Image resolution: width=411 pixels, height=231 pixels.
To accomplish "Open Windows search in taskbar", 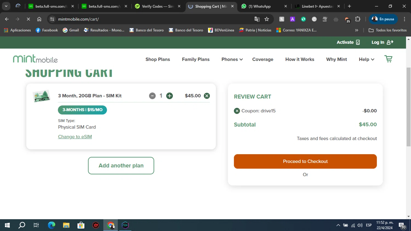I will click(x=22, y=225).
